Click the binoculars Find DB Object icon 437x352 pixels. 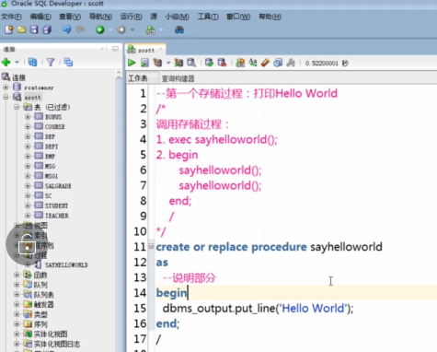tap(179, 29)
